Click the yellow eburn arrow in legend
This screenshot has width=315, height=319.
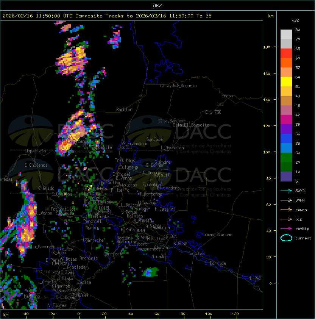(x=286, y=210)
